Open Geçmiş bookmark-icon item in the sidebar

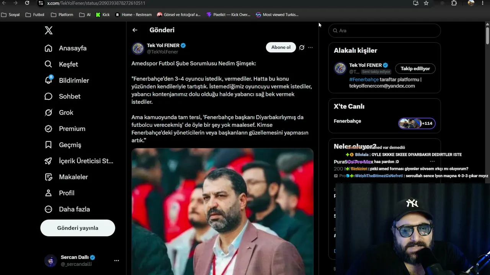pos(63,145)
